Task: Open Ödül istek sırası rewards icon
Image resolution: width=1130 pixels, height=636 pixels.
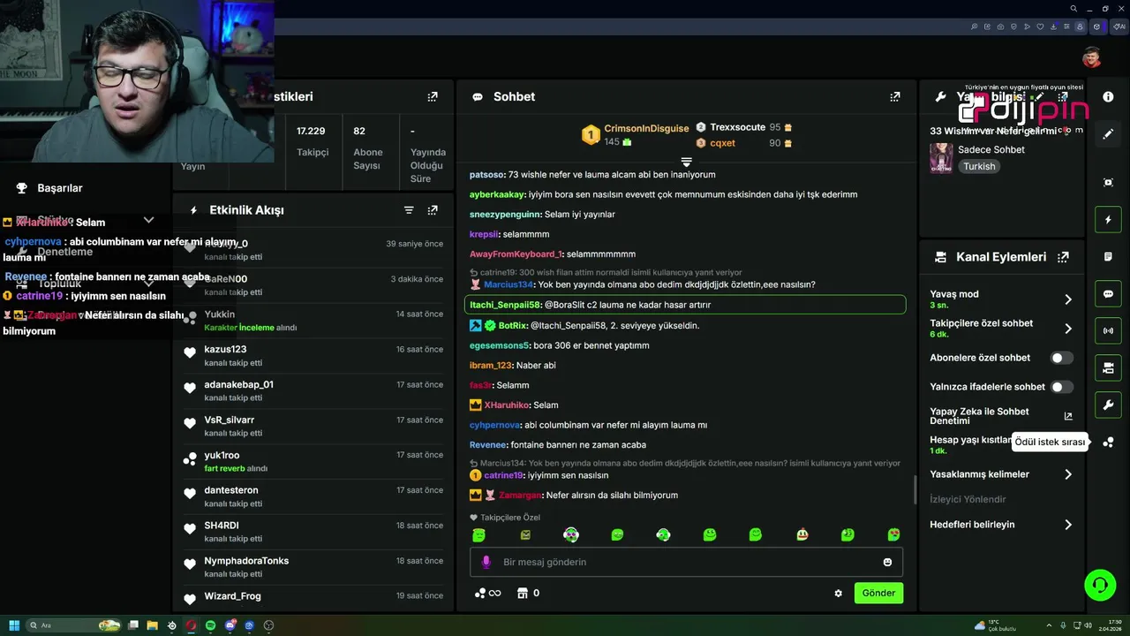Action: pyautogui.click(x=1108, y=442)
